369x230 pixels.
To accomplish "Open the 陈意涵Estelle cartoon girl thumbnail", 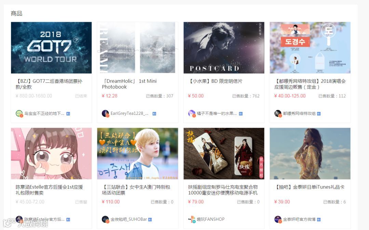I will 51,153.
